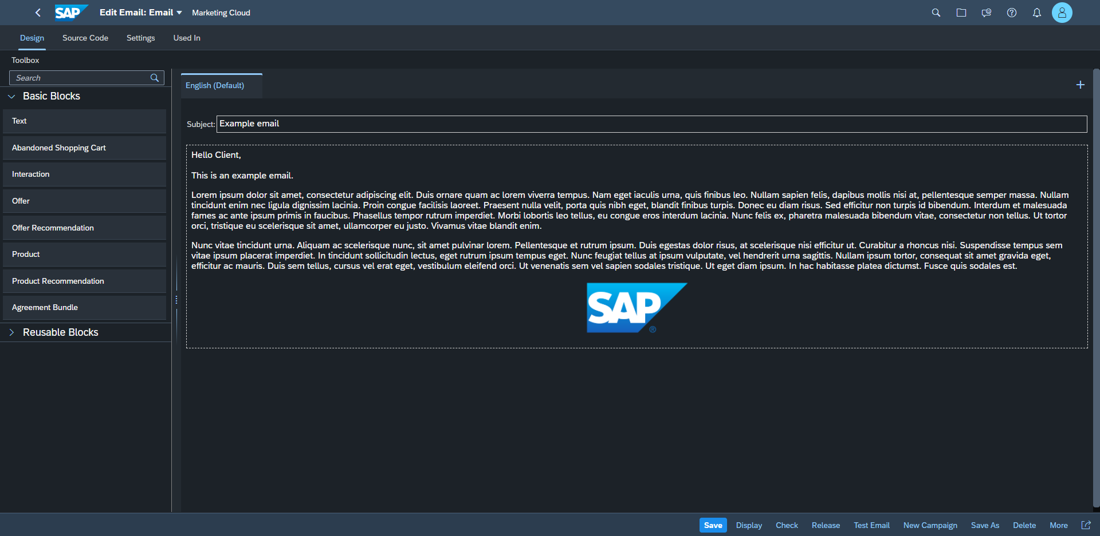The image size is (1100, 536).
Task: Collapse the Basic Blocks section
Action: (x=11, y=96)
